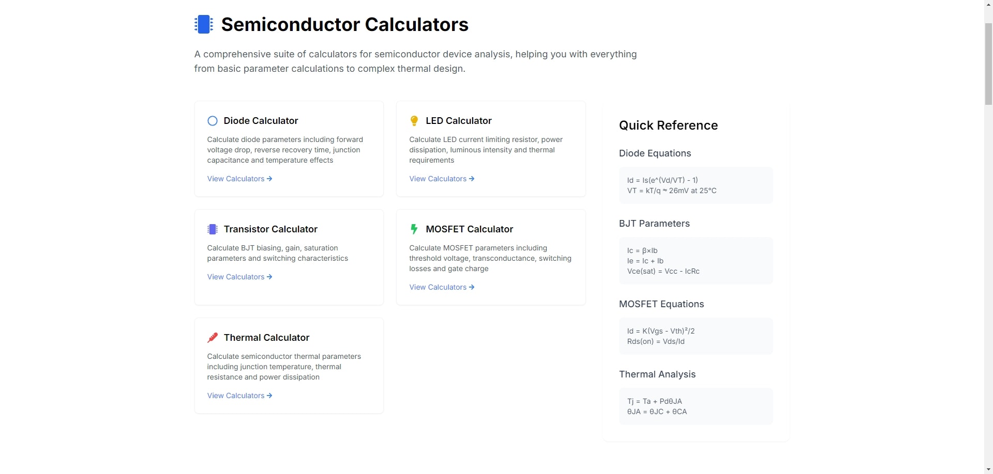
Task: Select the Thermal Calculator card title
Action: 266,338
